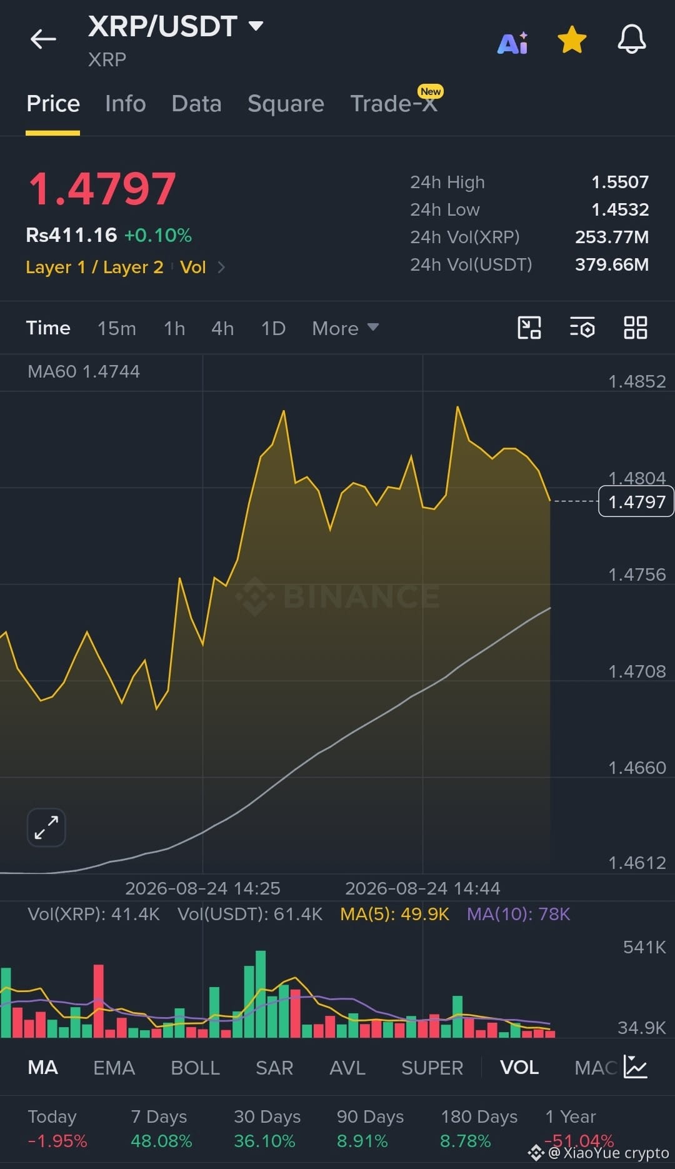
Task: Tap the +0.10% change percentage
Action: tap(158, 236)
